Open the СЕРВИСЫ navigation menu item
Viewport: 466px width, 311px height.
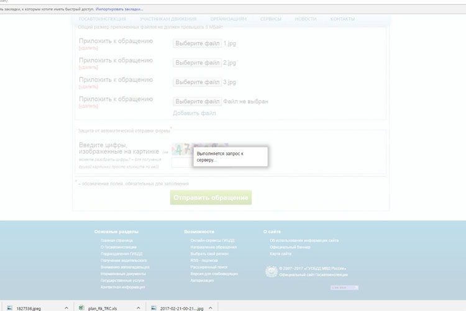click(x=270, y=19)
